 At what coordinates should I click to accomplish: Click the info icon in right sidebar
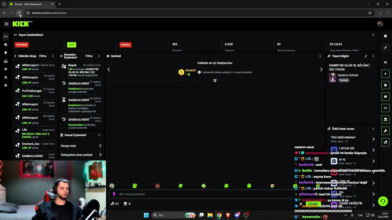pos(385,36)
